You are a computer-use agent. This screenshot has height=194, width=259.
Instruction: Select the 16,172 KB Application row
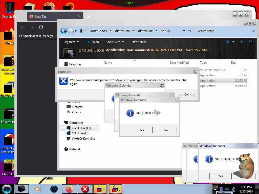click(x=224, y=81)
